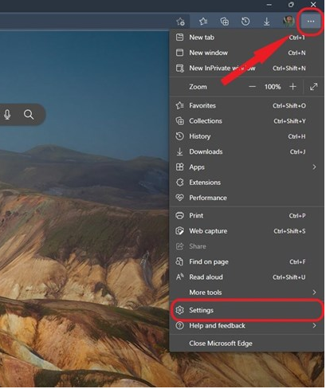Click the 100% zoom level value
The image size is (326, 389).
(273, 87)
